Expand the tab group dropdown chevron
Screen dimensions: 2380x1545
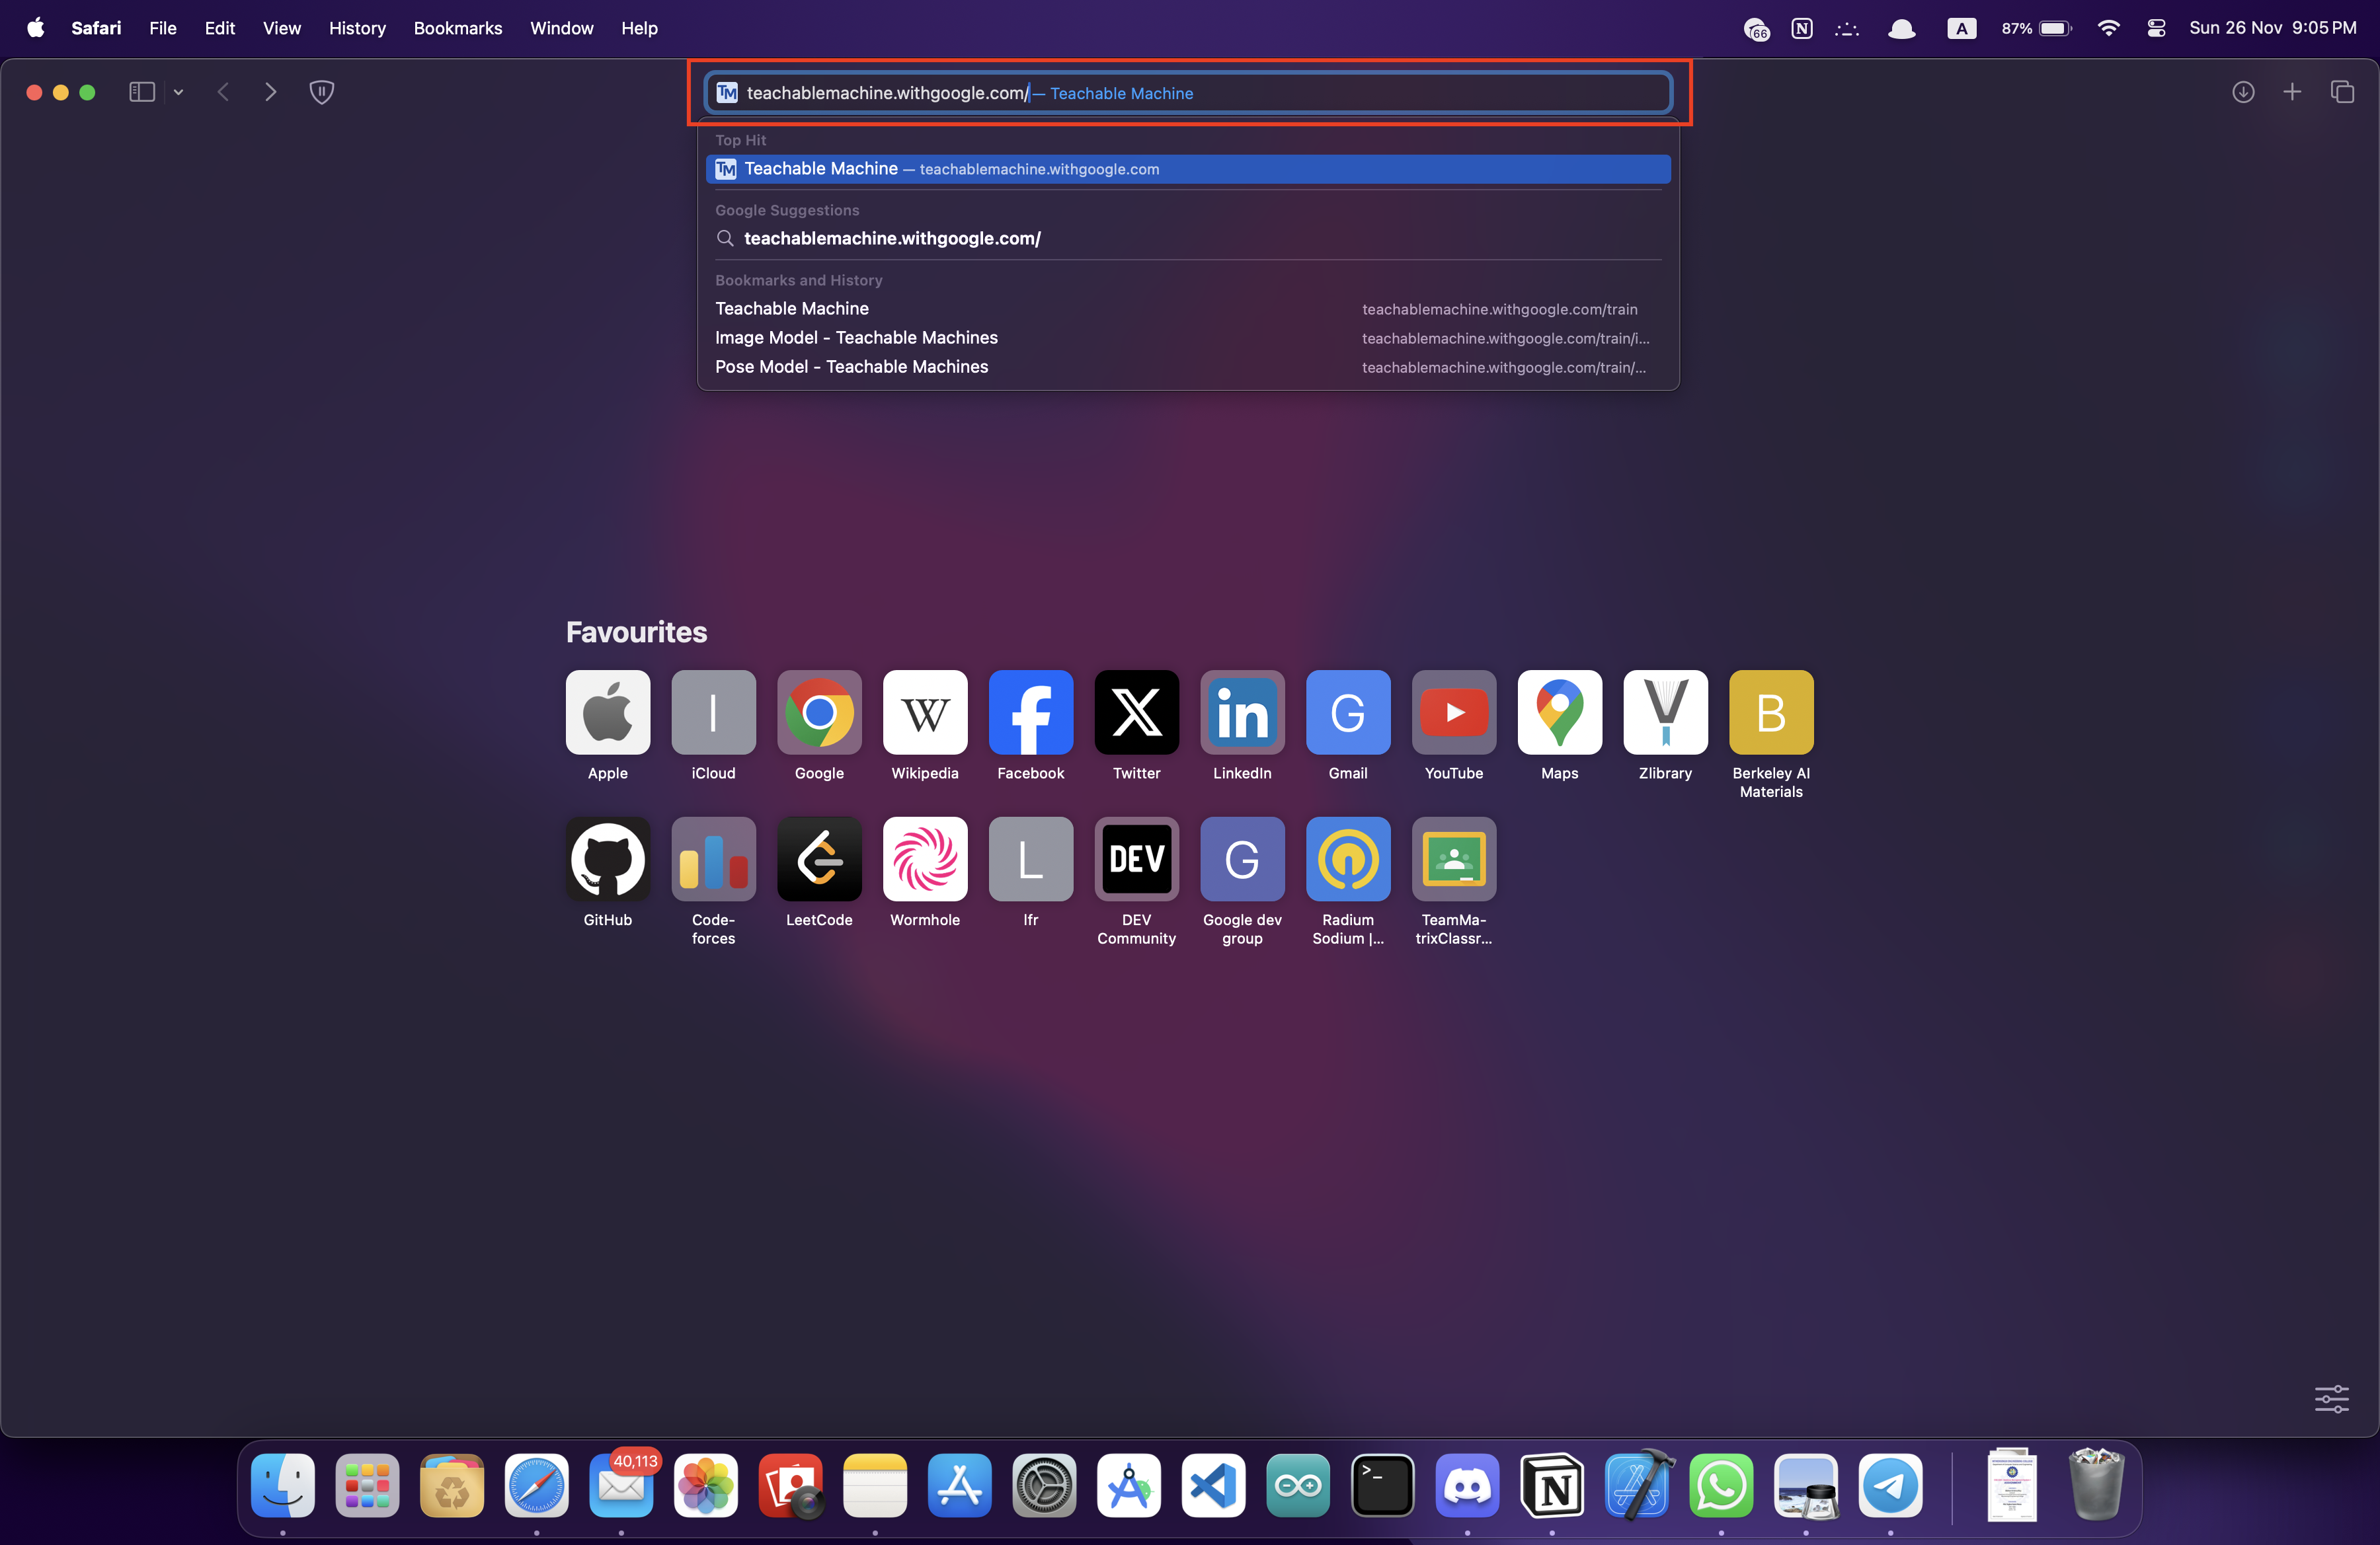(178, 92)
